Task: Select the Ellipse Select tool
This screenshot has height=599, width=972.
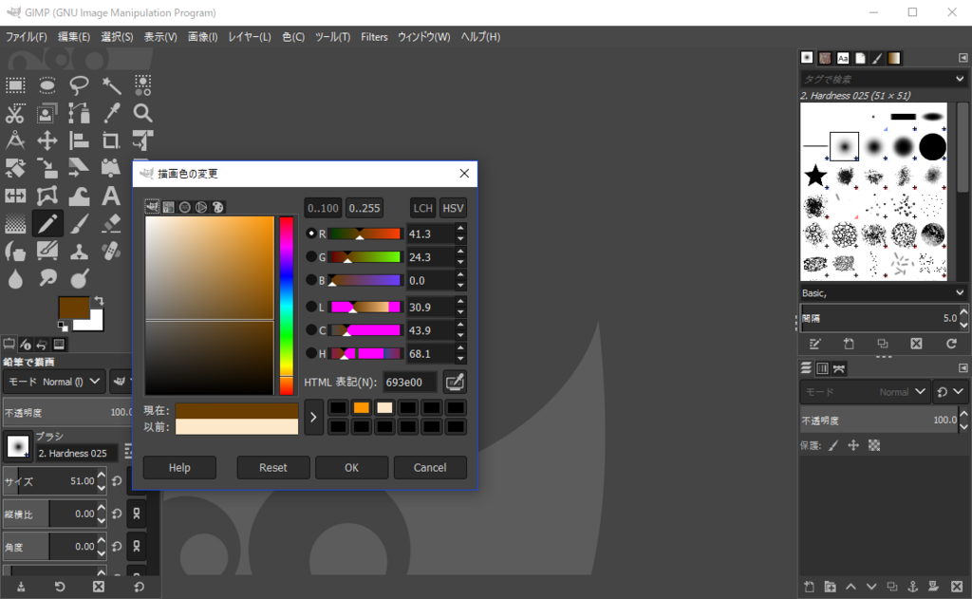Action: tap(47, 84)
